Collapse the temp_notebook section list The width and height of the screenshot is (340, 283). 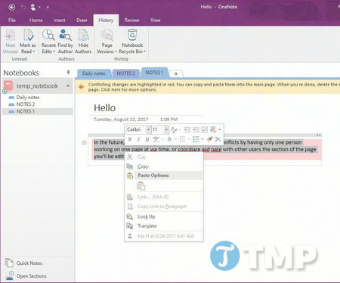68,86
